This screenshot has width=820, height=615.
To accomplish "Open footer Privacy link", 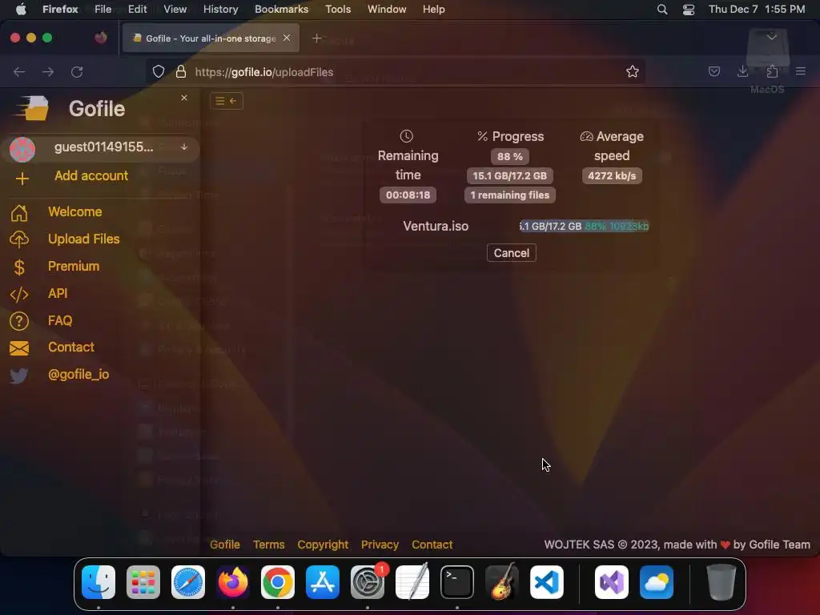I will [x=380, y=545].
